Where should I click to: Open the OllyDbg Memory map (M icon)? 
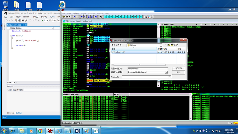point(111,17)
